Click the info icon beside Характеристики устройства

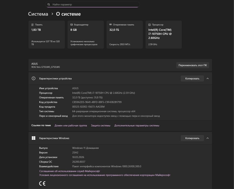(34, 79)
